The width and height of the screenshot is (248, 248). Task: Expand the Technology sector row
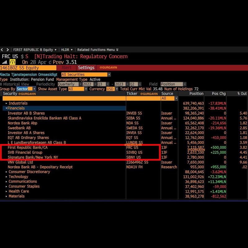pyautogui.click(x=7, y=177)
